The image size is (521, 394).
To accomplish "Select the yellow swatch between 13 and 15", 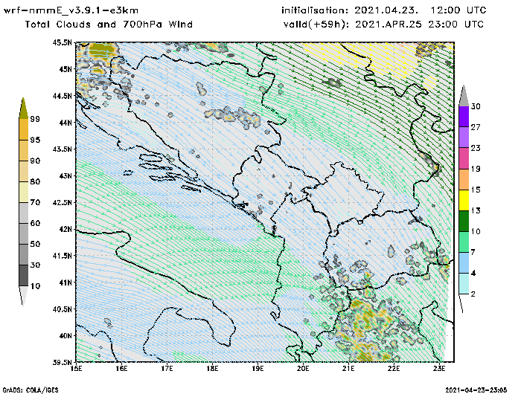I will pyautogui.click(x=464, y=200).
